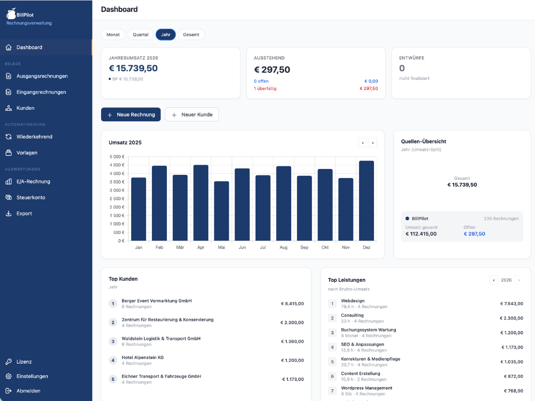535x401 pixels.
Task: Open Ausgangsrechnungen in the sidebar
Action: pos(46,76)
